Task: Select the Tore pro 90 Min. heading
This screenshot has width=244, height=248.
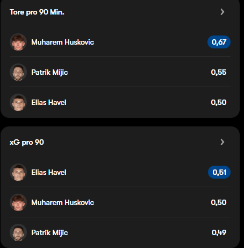Action: (37, 12)
